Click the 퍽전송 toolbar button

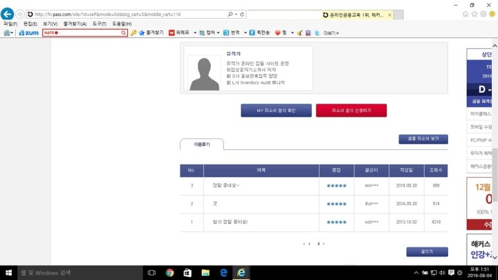click(259, 32)
